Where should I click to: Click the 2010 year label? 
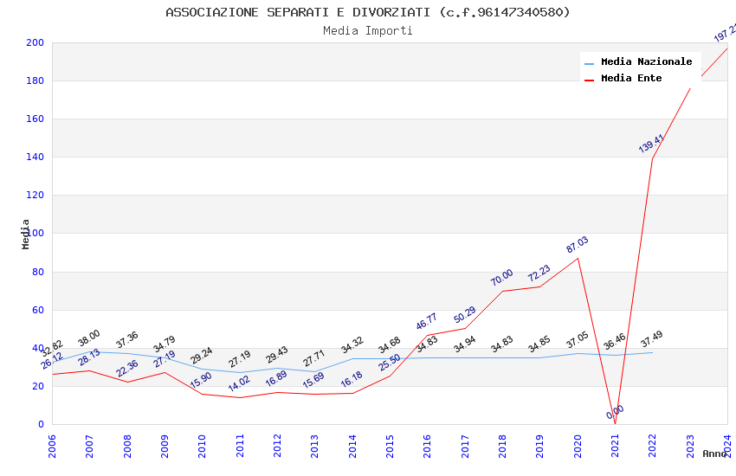(203, 446)
